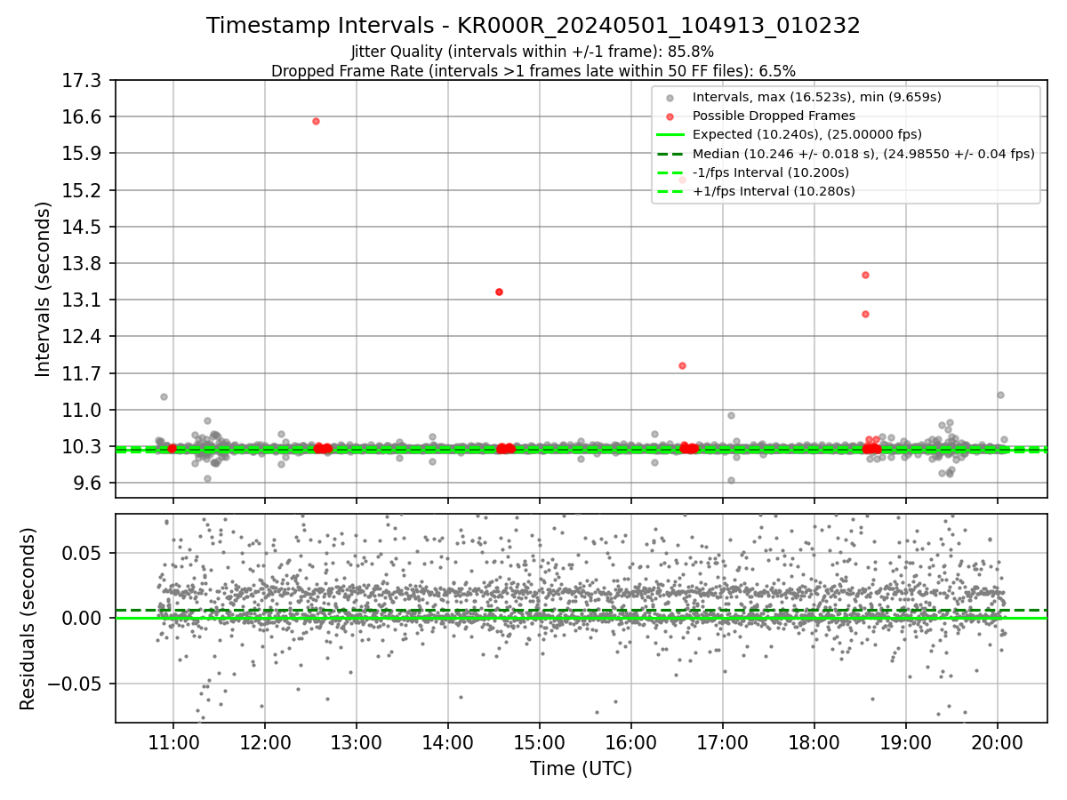1067x800 pixels.
Task: Click the 19:00 time tick label
Action: tap(906, 743)
